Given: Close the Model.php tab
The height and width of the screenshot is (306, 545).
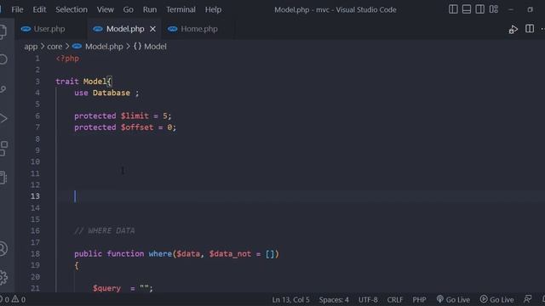Looking at the screenshot, I should coord(152,29).
